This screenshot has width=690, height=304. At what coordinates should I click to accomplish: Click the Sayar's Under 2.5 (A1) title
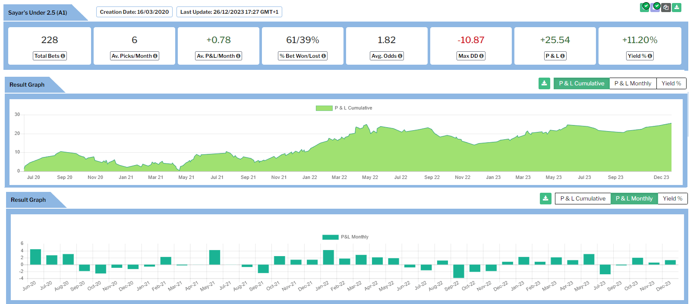click(38, 13)
